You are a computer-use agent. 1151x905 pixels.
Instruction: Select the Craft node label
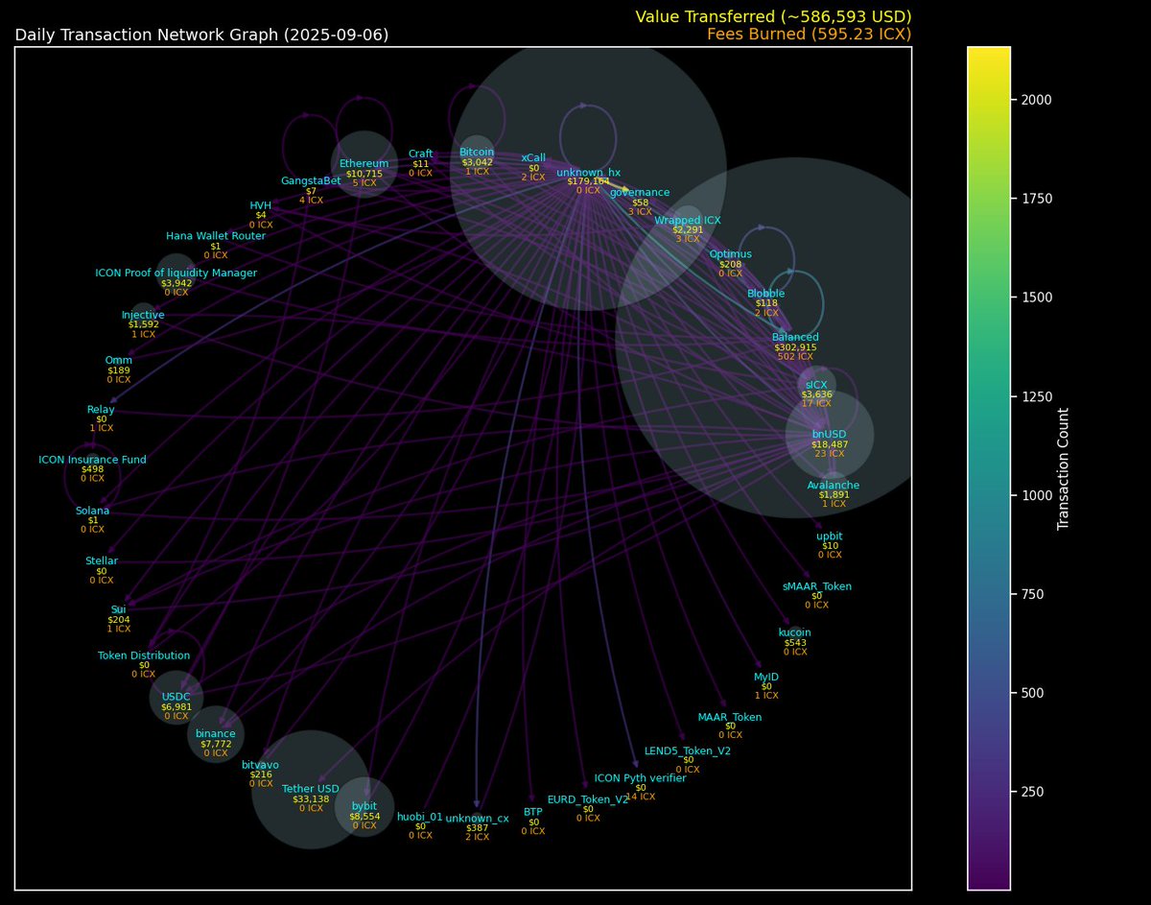point(420,154)
